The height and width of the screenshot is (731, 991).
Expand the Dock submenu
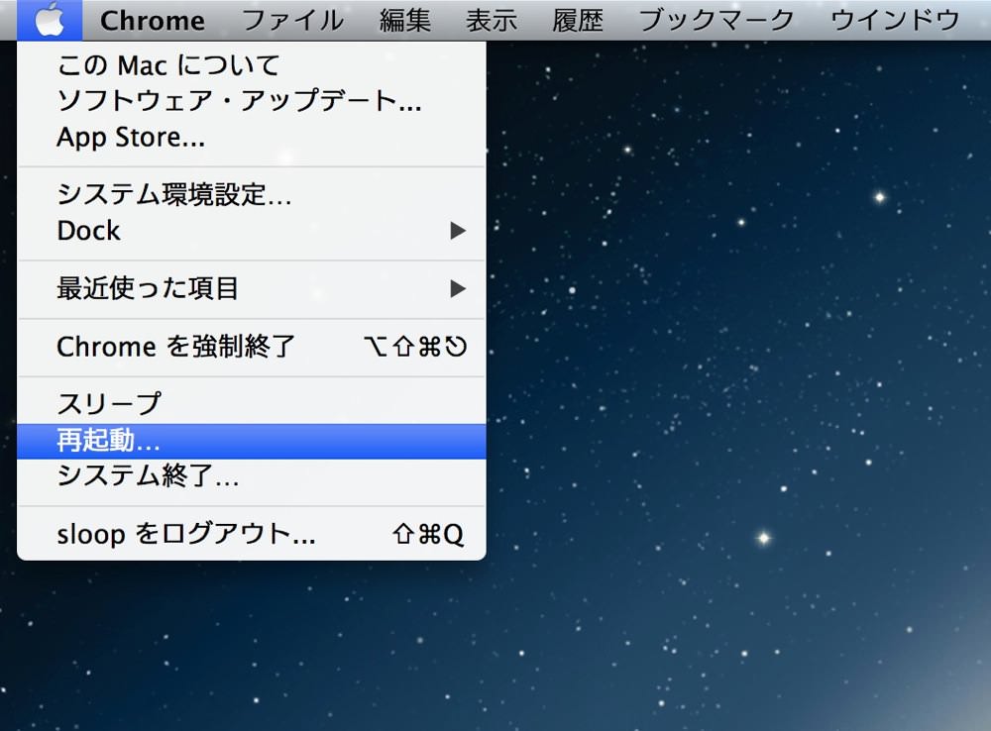252,231
